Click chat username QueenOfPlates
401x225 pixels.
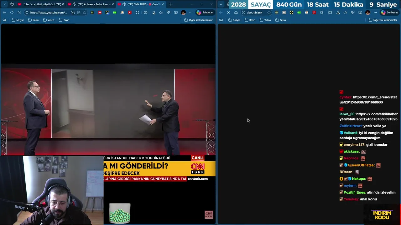361,165
